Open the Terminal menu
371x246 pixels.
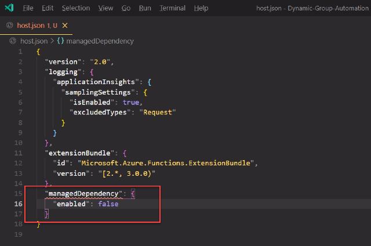[x=173, y=8]
